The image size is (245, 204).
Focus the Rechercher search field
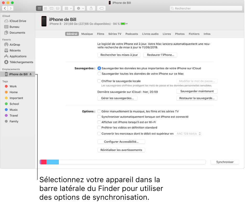(206, 8)
